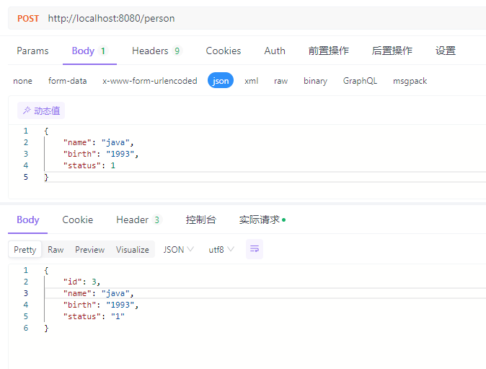Switch to the 前置操作 tab
Viewport: 486px width, 369px height.
329,51
